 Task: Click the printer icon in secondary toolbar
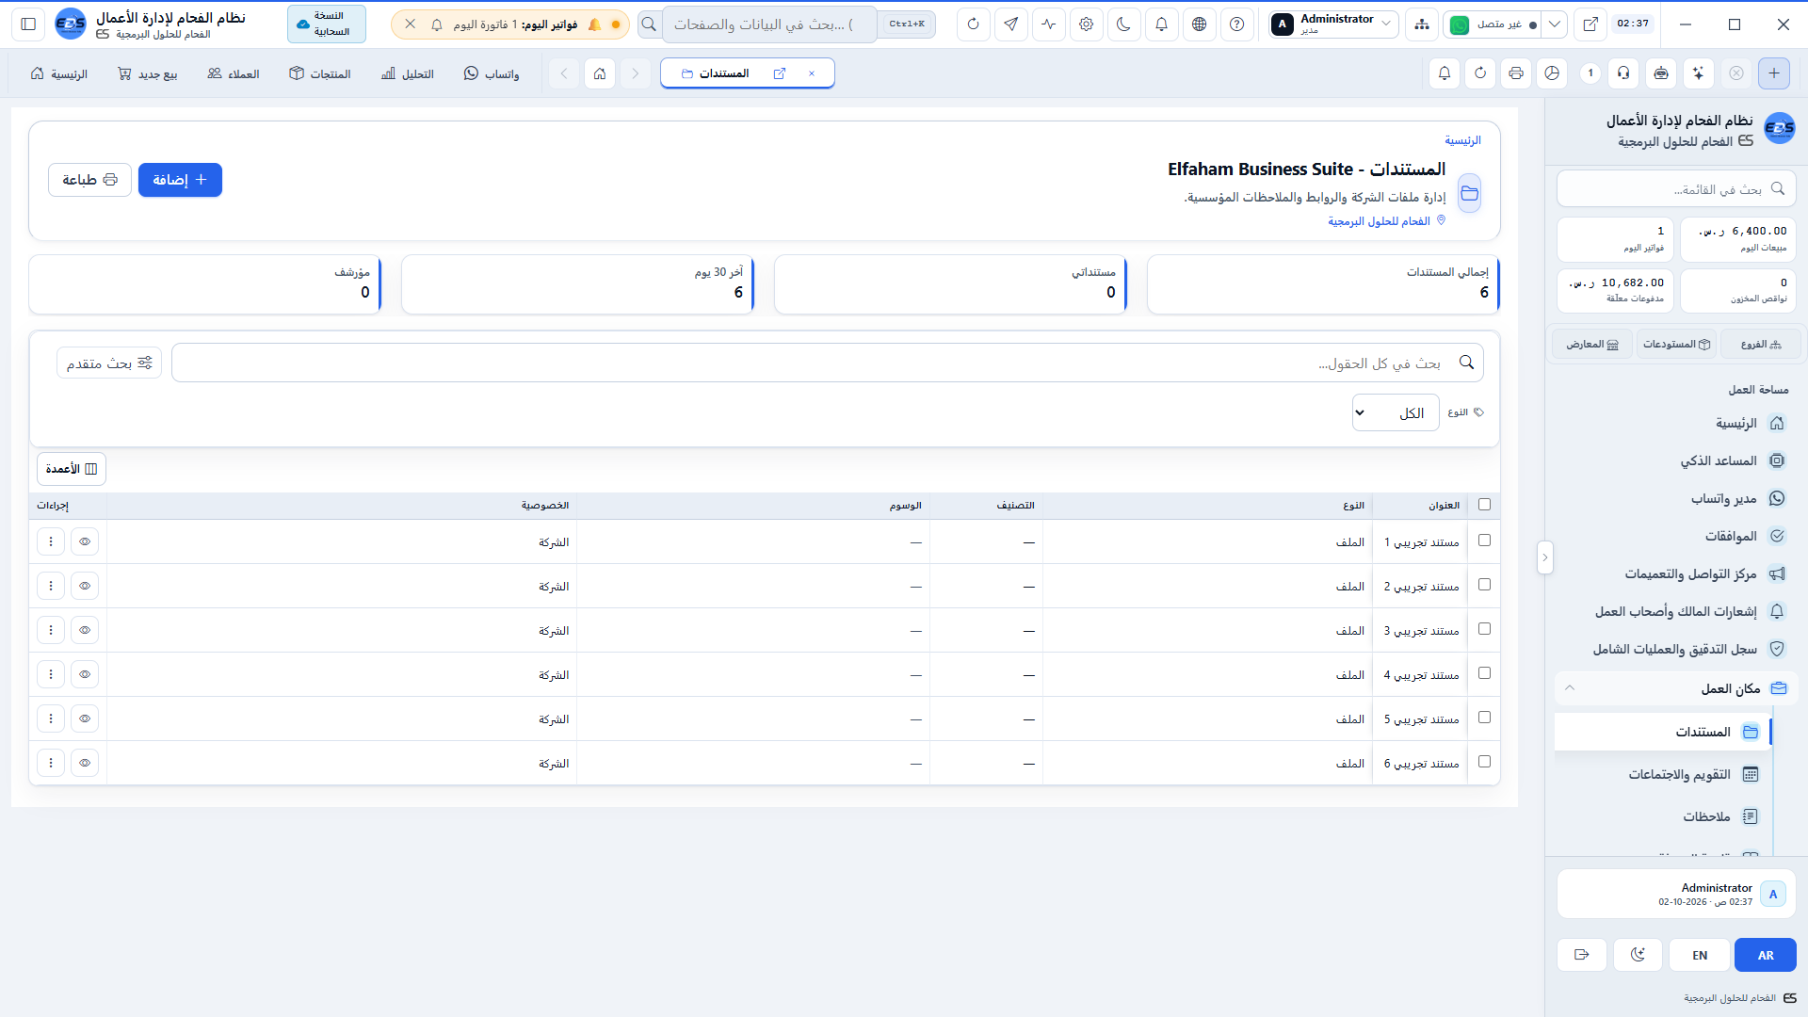(1516, 73)
